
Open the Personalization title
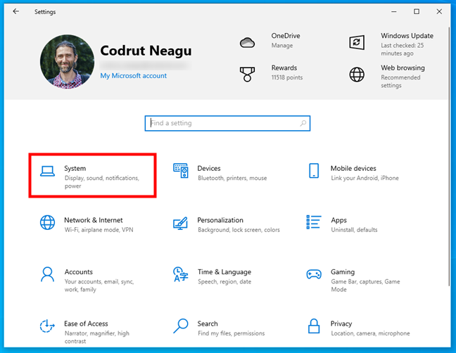click(220, 220)
